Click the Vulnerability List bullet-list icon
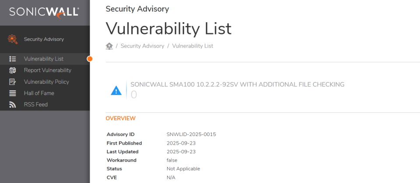 [x=13, y=59]
